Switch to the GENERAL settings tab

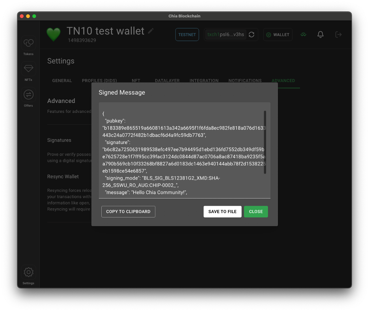pos(62,81)
